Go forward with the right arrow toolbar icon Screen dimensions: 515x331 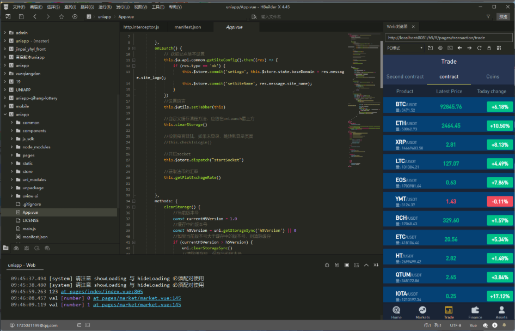pyautogui.click(x=48, y=16)
